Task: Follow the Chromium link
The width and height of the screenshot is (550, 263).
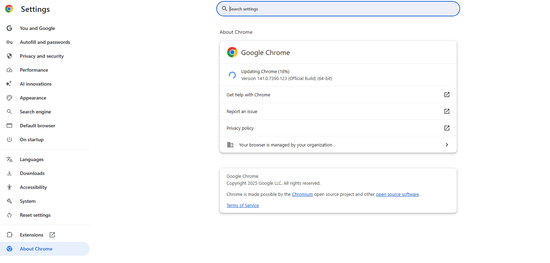Action: (x=302, y=194)
